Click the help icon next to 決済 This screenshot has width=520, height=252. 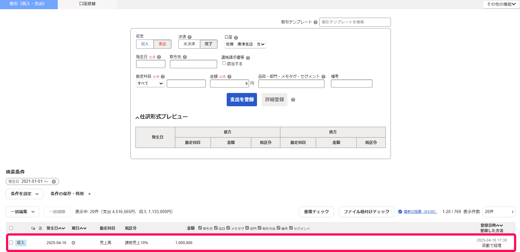(x=189, y=37)
